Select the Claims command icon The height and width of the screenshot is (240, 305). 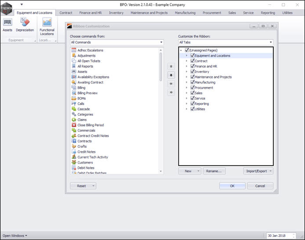coord(74,120)
